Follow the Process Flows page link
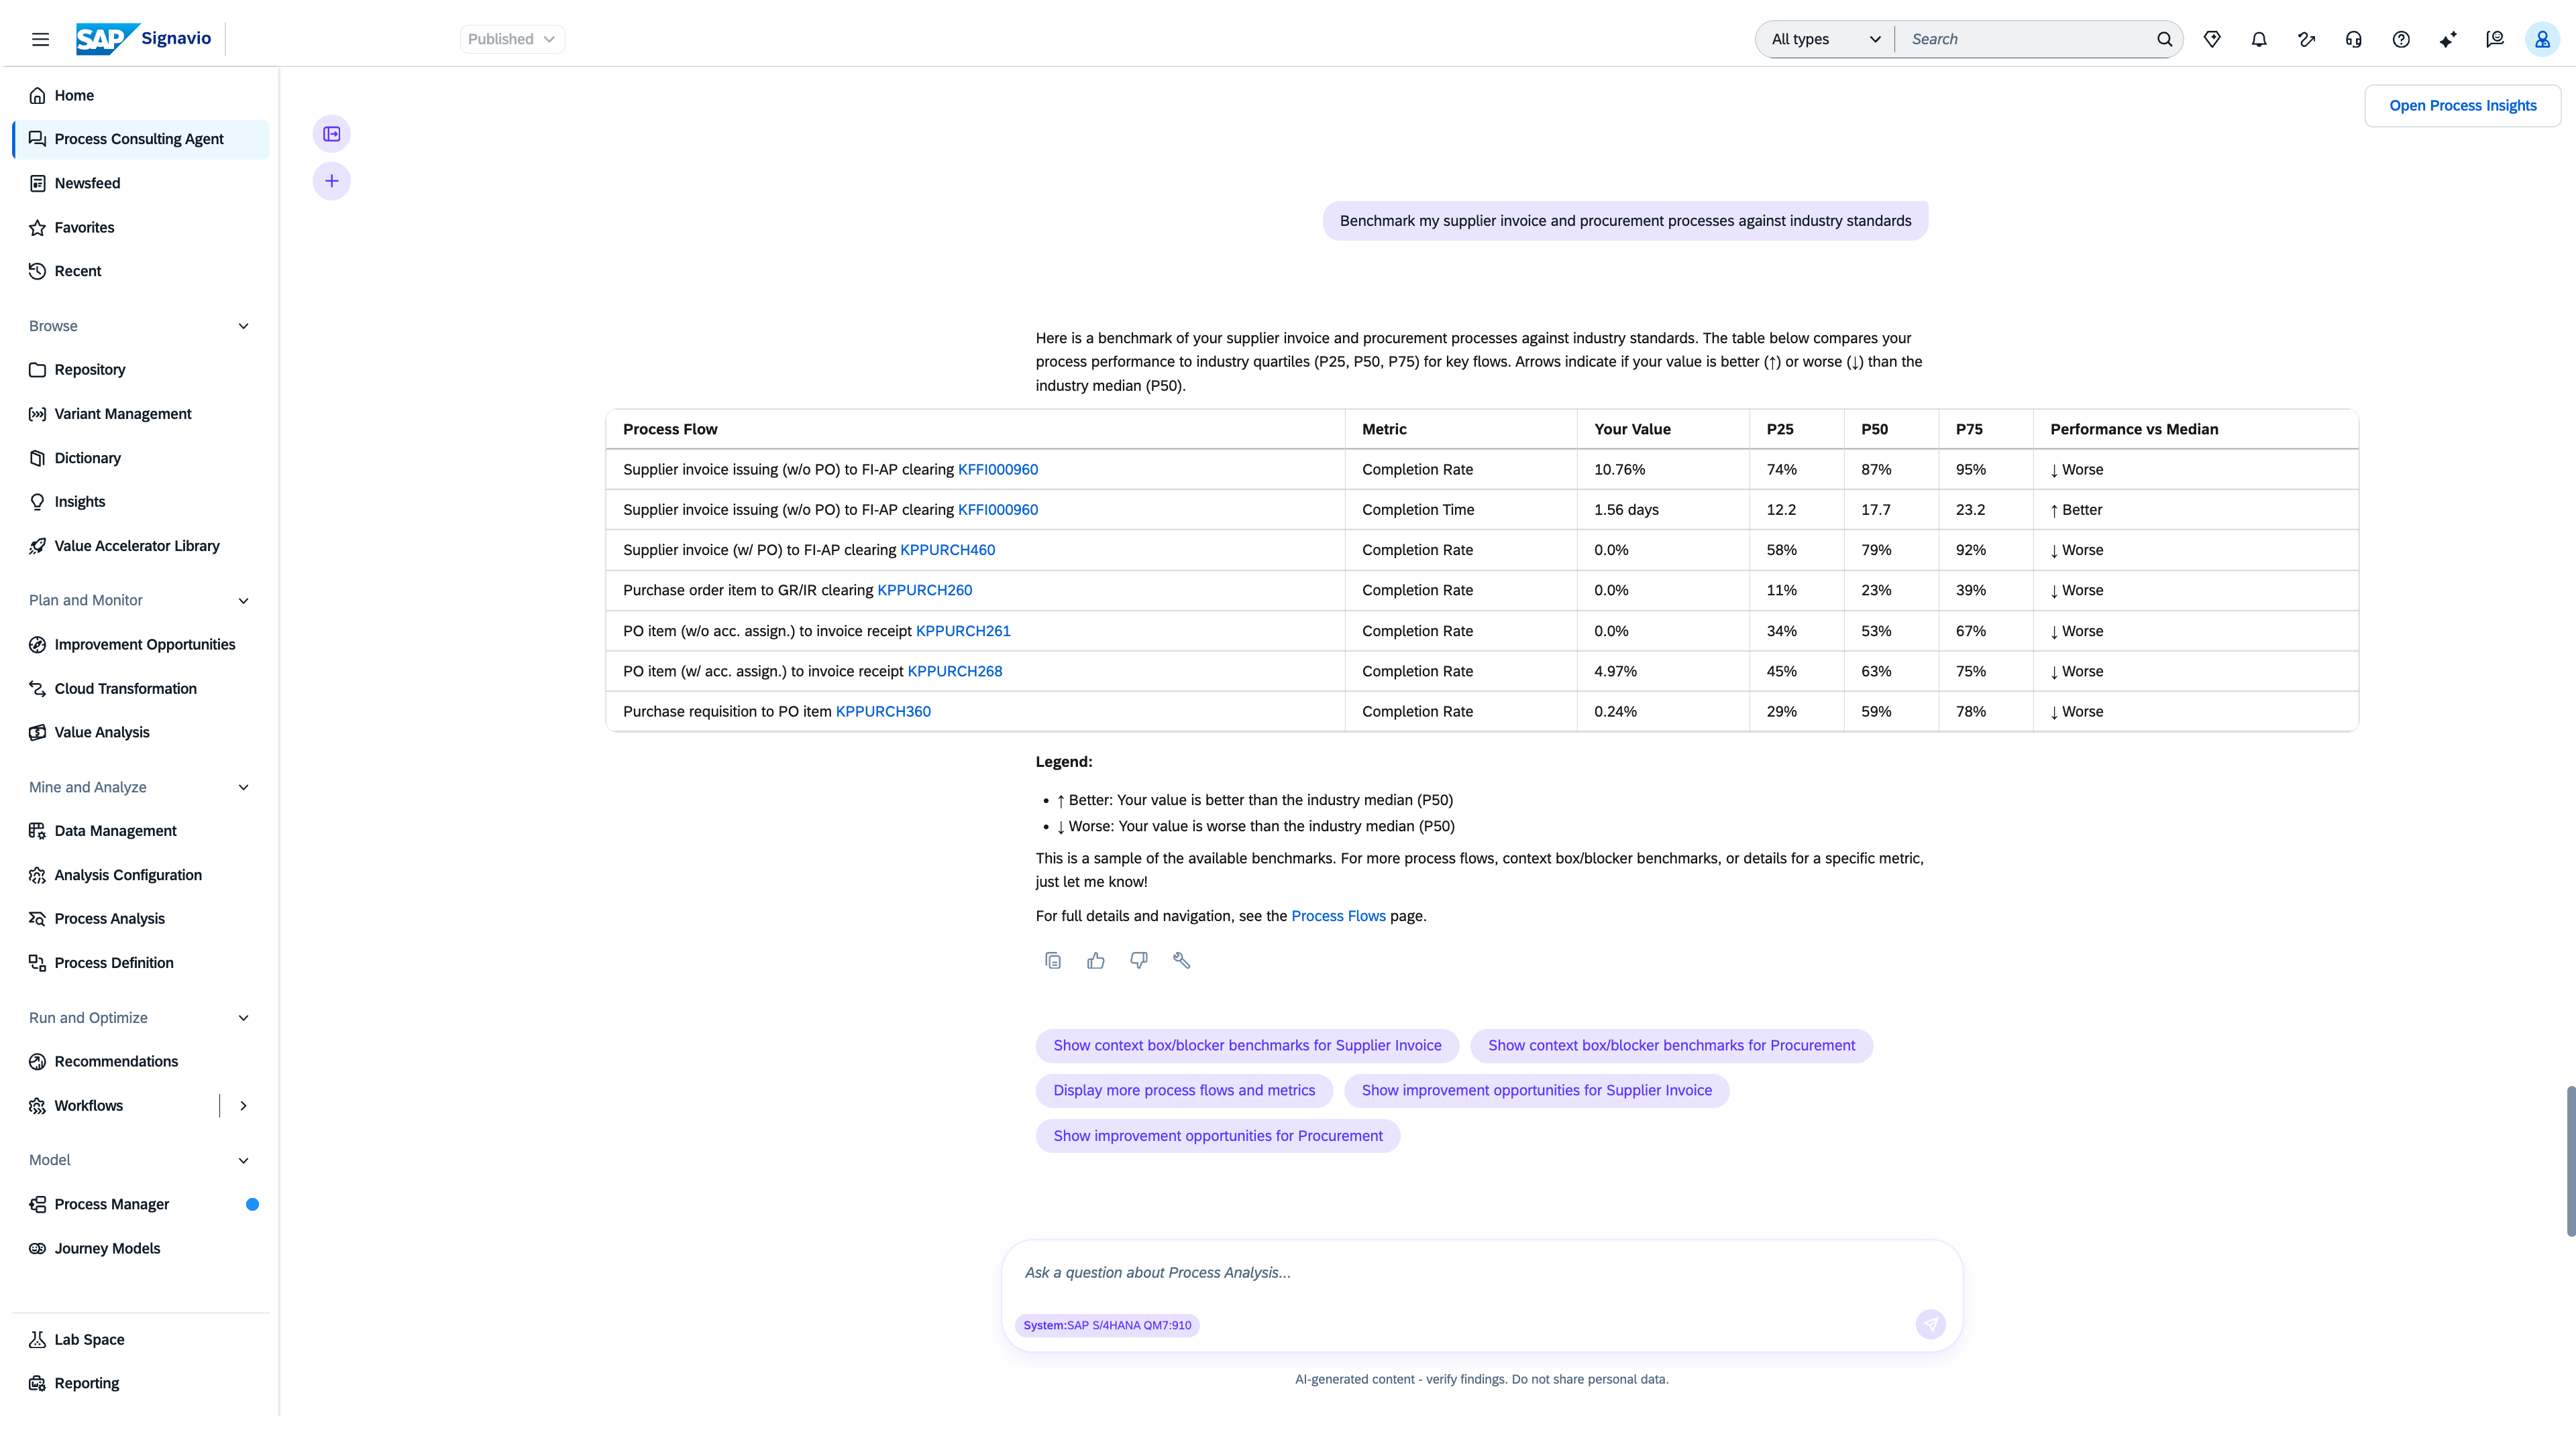This screenshot has width=2576, height=1448. [x=1338, y=915]
